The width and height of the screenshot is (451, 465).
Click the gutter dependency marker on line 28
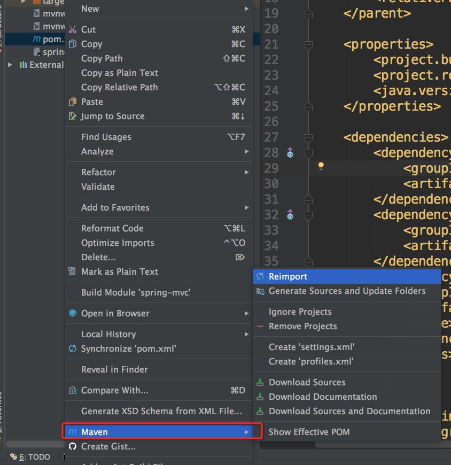[290, 152]
